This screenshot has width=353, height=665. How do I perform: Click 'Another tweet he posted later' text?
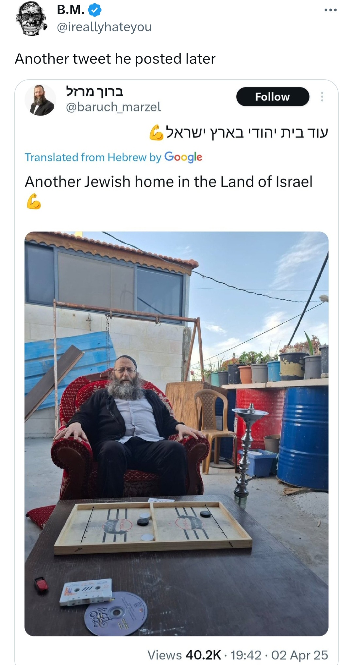point(115,59)
